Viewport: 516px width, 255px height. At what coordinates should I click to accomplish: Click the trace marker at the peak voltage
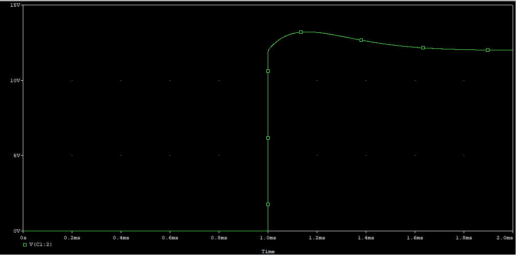301,32
